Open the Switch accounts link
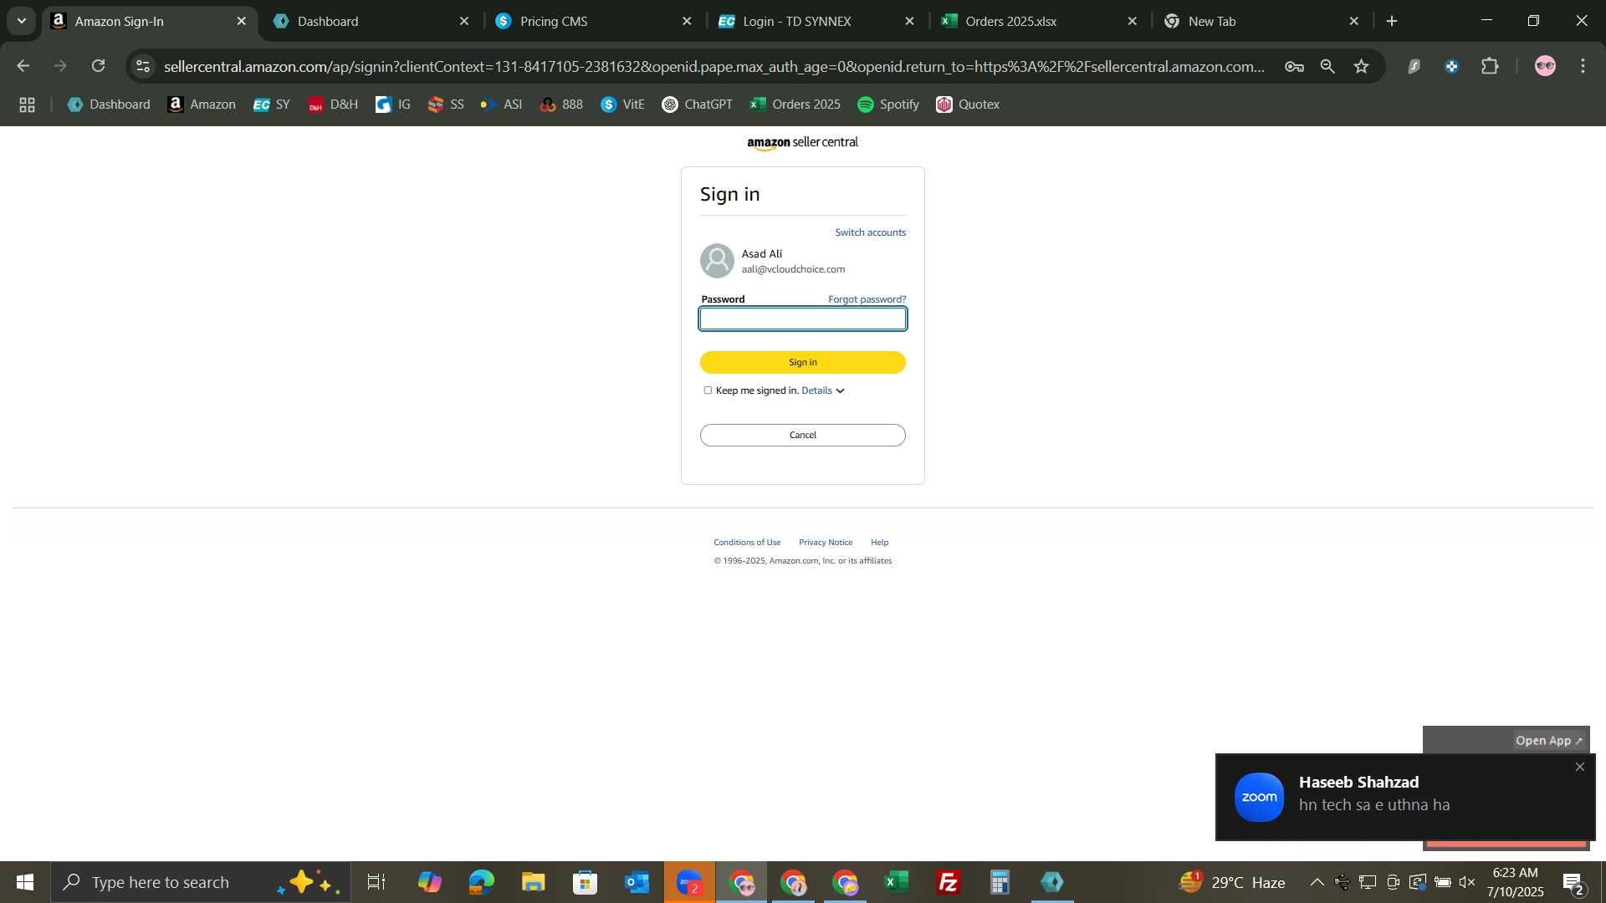The image size is (1606, 903). click(870, 232)
